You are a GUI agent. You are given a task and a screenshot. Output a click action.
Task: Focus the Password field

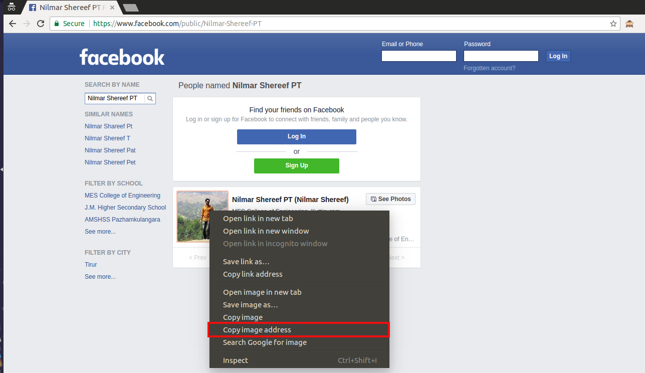coord(501,56)
